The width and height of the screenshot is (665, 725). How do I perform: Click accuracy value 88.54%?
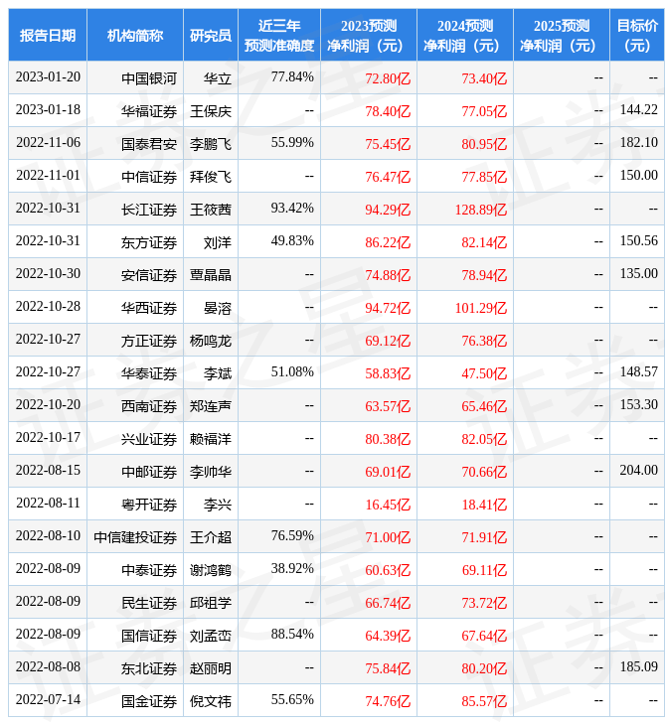[292, 635]
